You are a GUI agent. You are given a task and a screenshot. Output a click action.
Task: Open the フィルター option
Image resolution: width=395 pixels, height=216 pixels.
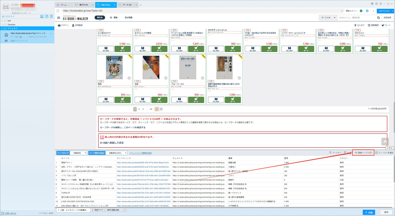(335, 153)
